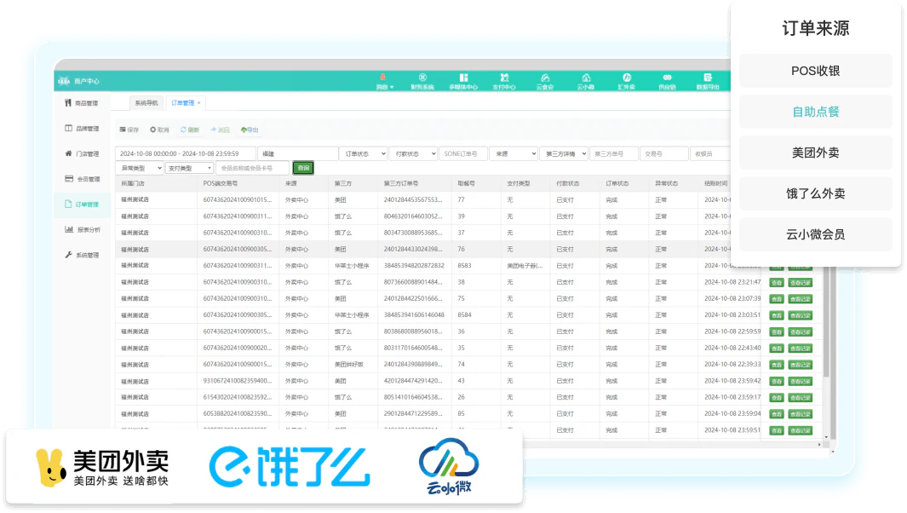This screenshot has height=513, width=907.
Task: Select 饿了么外卖 in the 订单来源 panel
Action: pos(816,193)
